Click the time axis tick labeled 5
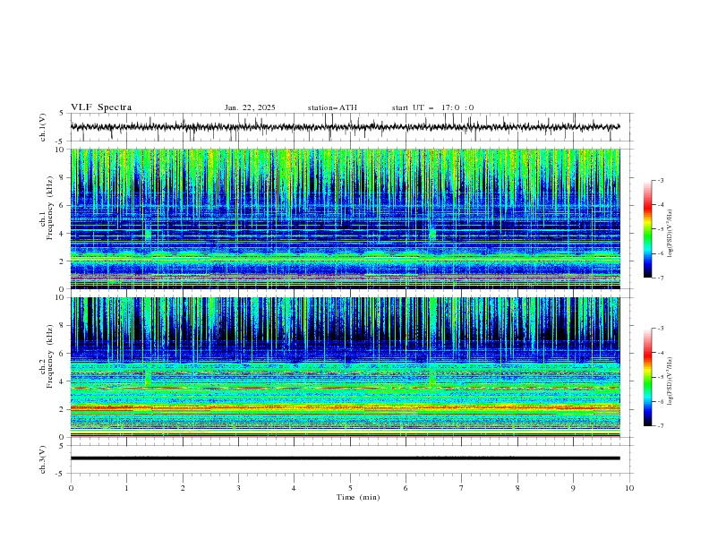This screenshot has width=709, height=548. (350, 488)
